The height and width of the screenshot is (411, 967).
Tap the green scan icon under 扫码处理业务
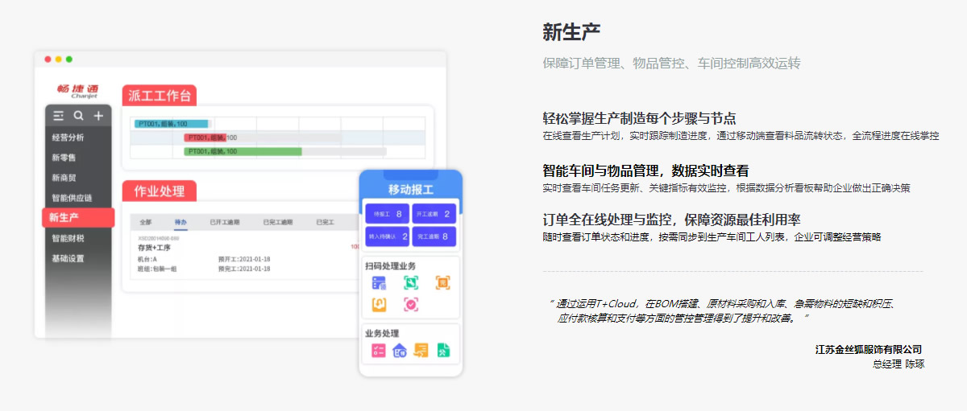(411, 282)
